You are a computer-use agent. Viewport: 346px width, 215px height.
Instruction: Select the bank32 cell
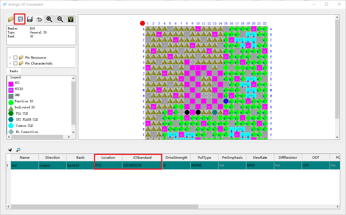[x=81, y=165]
